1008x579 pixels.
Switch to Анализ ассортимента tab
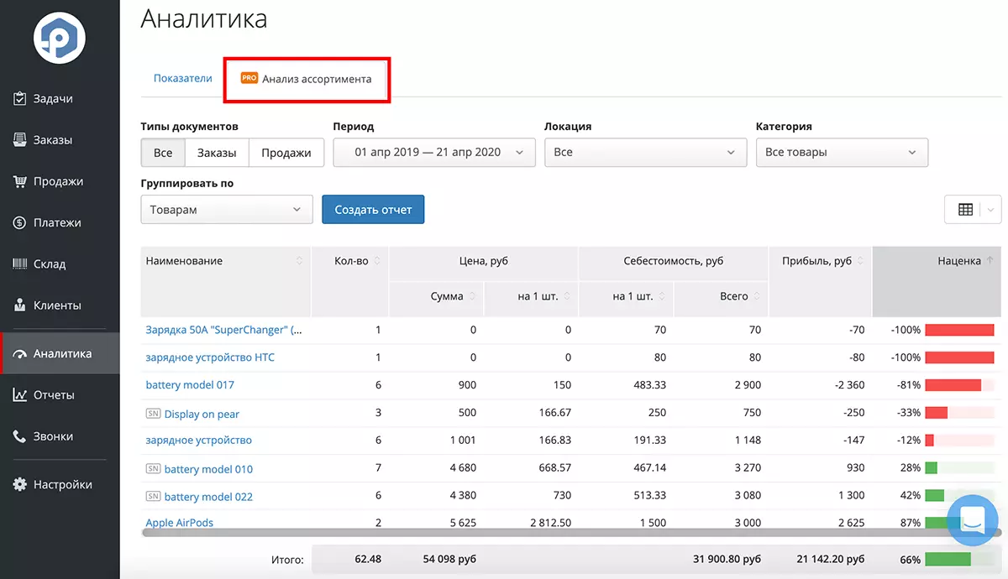306,79
